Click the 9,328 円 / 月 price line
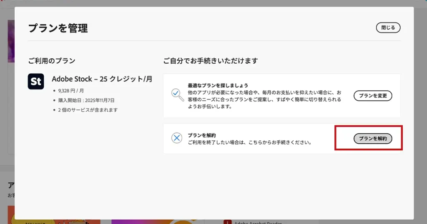 pos(71,91)
